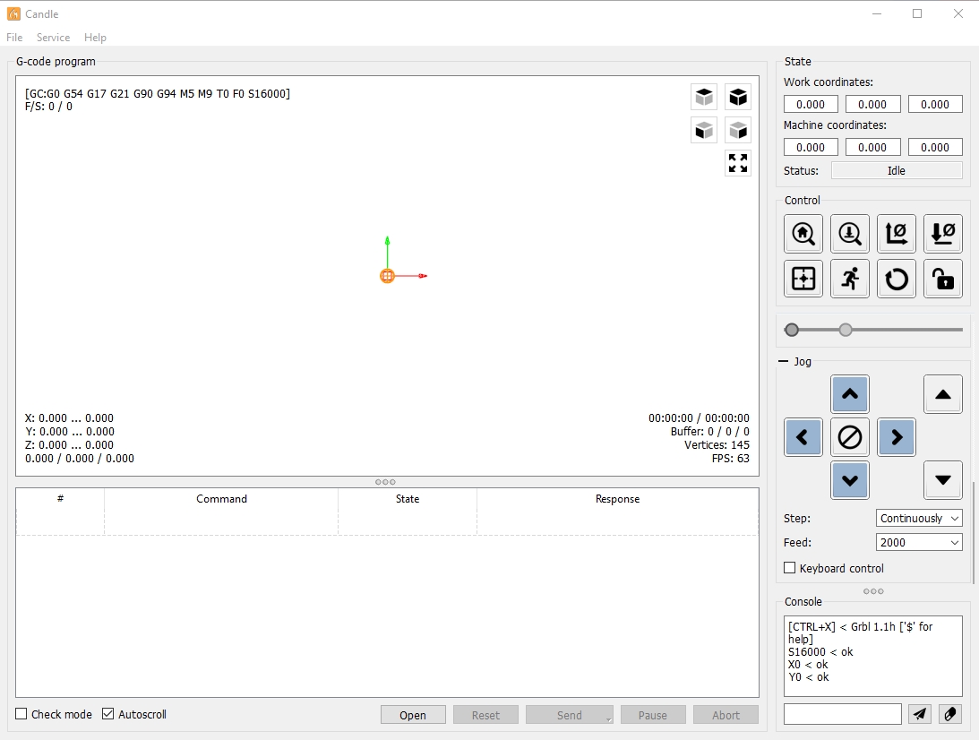Enable Keyboard control checkbox

[790, 568]
